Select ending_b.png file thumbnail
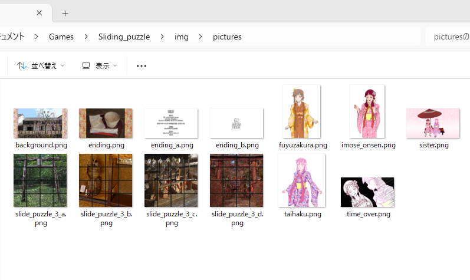470x280 pixels. point(236,123)
